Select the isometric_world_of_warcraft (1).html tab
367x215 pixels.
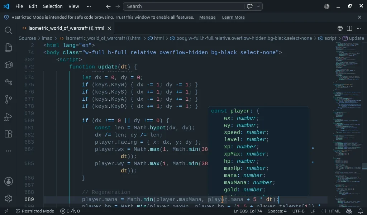coord(66,28)
